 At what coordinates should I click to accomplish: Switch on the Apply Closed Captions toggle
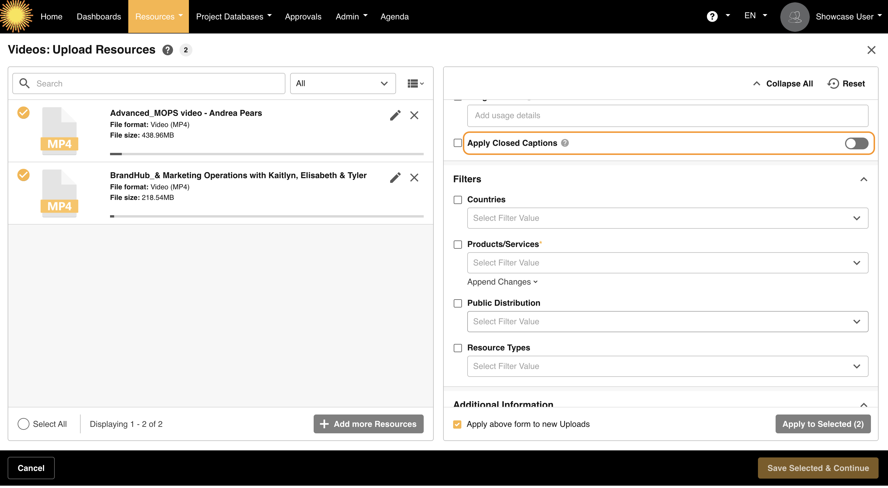pyautogui.click(x=856, y=143)
